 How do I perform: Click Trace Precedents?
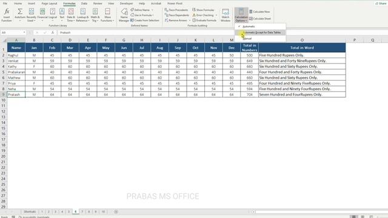point(176,10)
